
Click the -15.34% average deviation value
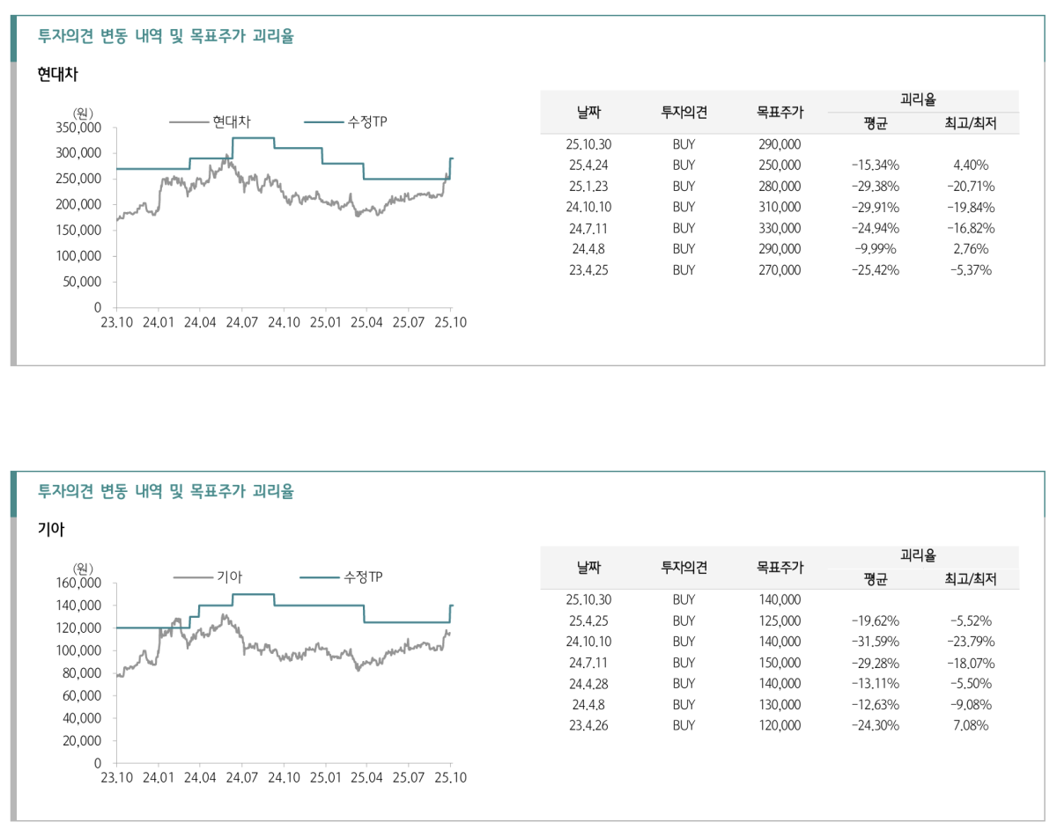[875, 165]
